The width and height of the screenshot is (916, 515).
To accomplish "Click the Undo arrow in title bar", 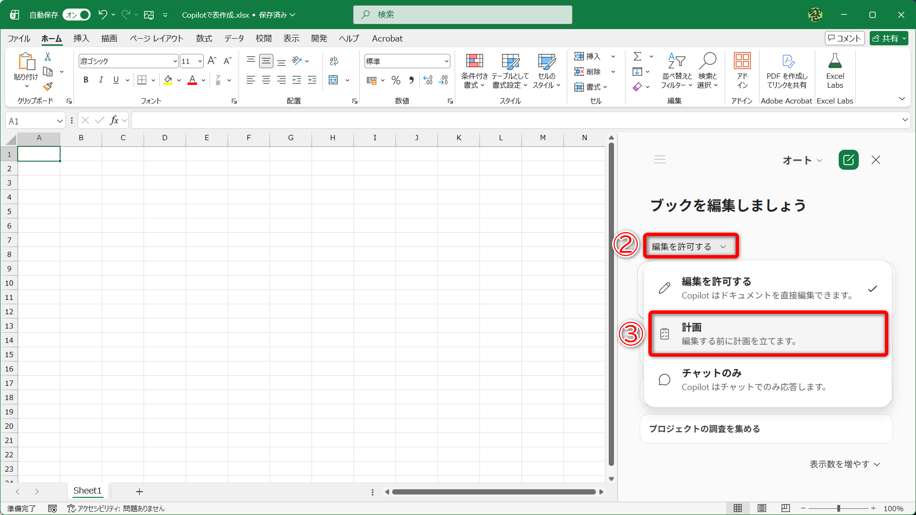I will pos(102,15).
